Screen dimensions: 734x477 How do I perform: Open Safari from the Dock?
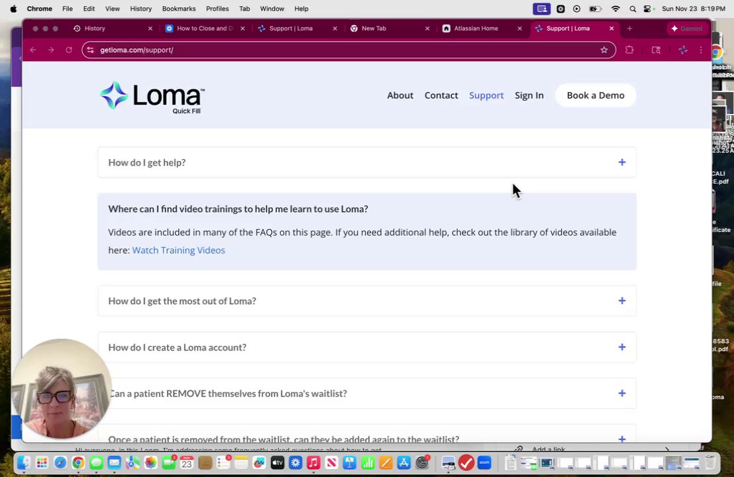pyautogui.click(x=60, y=463)
